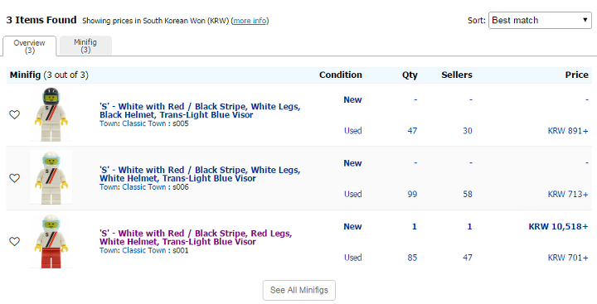This screenshot has width=597, height=304.
Task: Follow the Classic Town link for s005
Action: 144,123
